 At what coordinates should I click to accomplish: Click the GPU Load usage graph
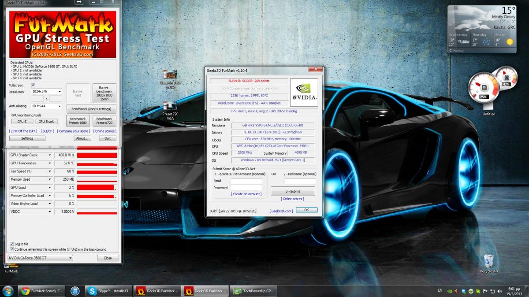click(97, 187)
